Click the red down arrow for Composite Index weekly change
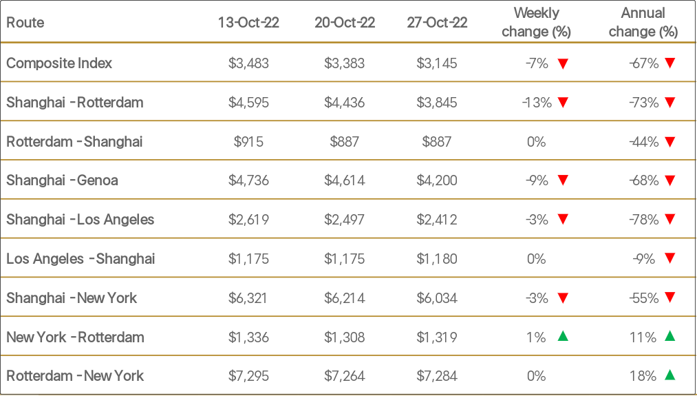Screen dimensions: 697x396 (563, 64)
